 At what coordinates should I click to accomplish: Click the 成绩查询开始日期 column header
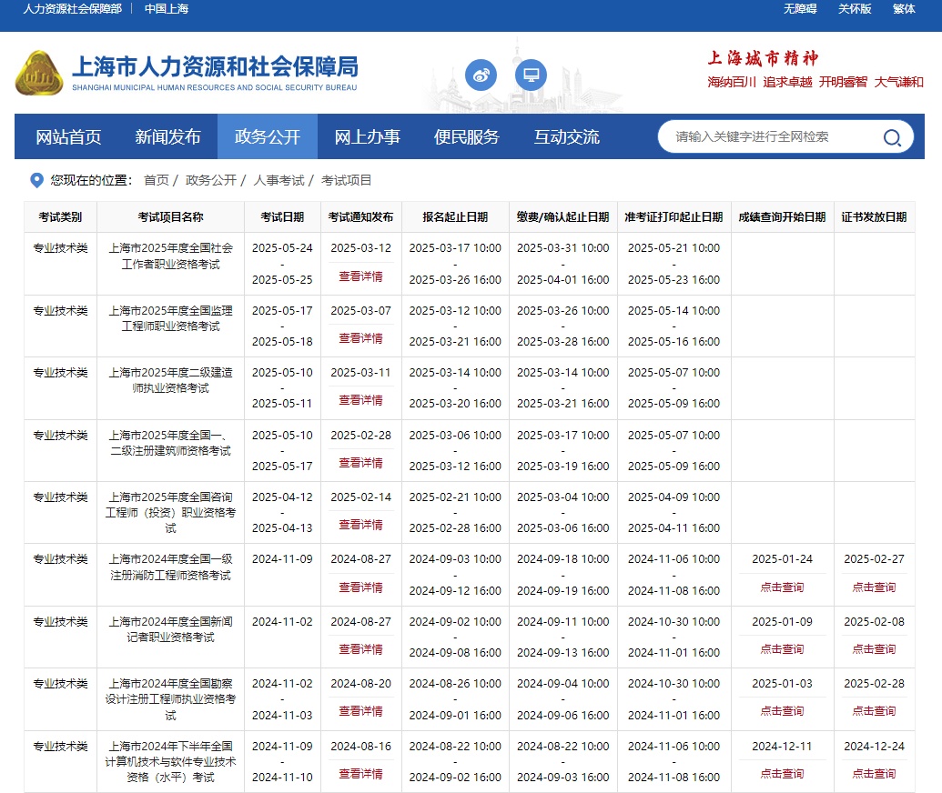782,217
